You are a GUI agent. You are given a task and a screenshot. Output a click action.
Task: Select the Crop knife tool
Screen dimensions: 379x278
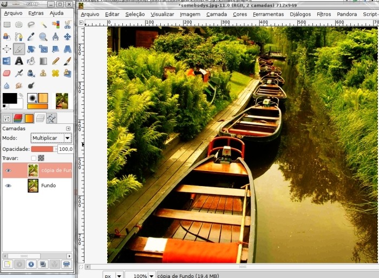(x=19, y=49)
